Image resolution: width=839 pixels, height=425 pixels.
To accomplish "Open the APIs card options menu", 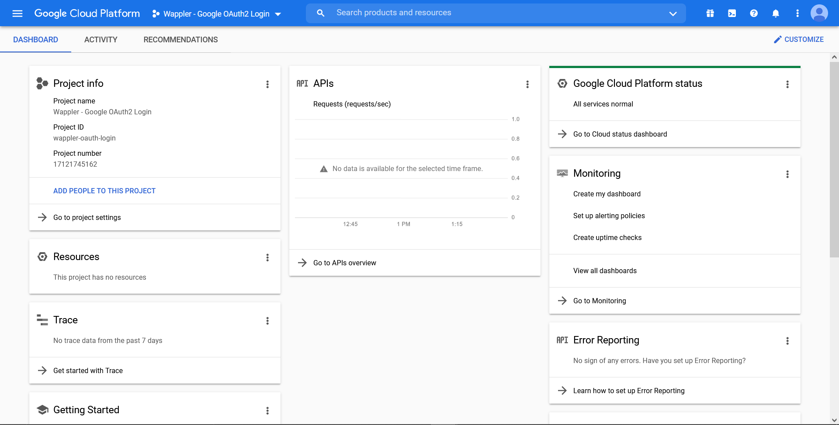I will (x=527, y=84).
